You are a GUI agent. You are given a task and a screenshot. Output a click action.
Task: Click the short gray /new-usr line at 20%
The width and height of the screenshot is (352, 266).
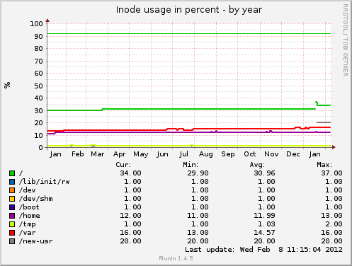(x=324, y=122)
